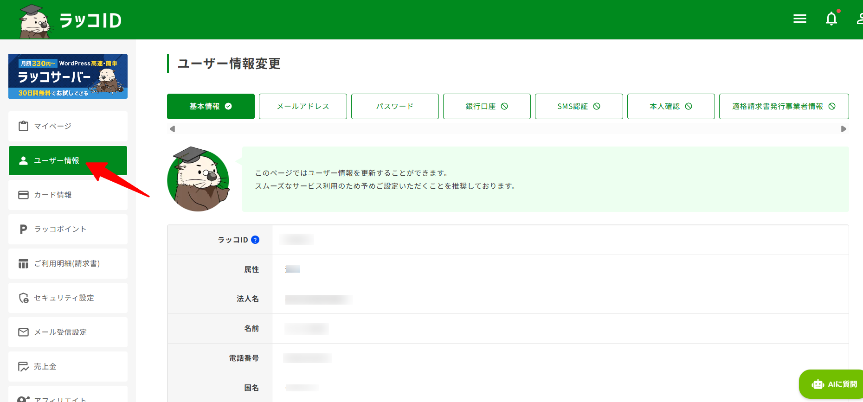
Task: Click the blue help icon beside ラッコID
Action: (255, 240)
